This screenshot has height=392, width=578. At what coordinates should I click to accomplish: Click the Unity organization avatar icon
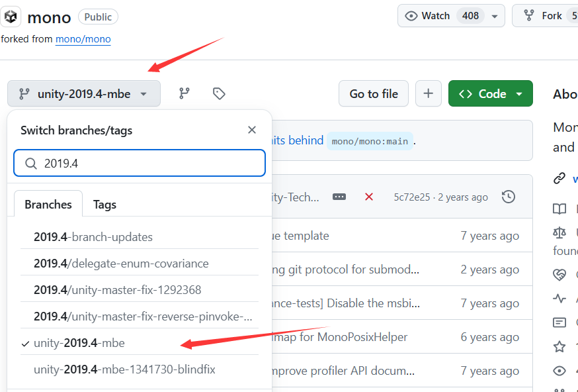click(11, 17)
